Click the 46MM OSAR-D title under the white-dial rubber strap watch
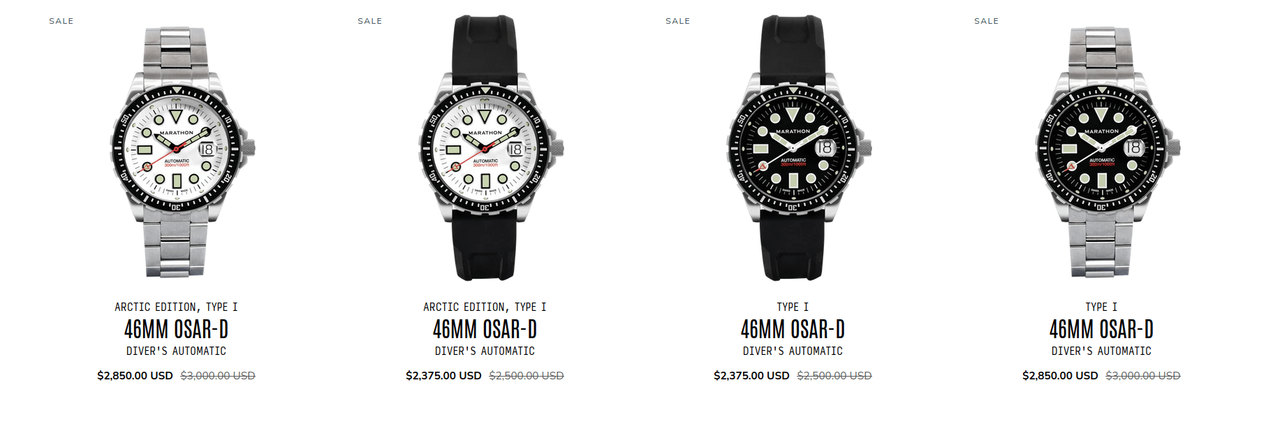 pyautogui.click(x=485, y=329)
